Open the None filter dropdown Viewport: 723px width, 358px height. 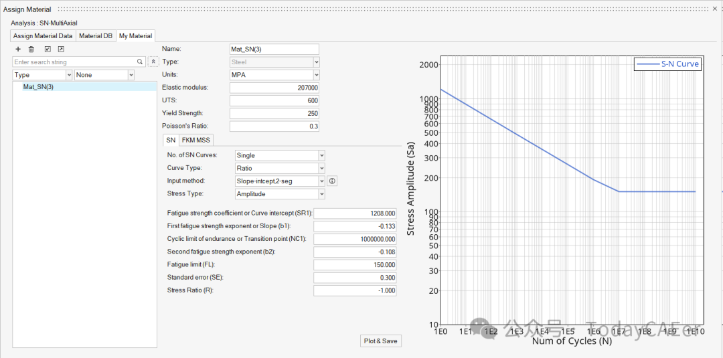pyautogui.click(x=104, y=75)
